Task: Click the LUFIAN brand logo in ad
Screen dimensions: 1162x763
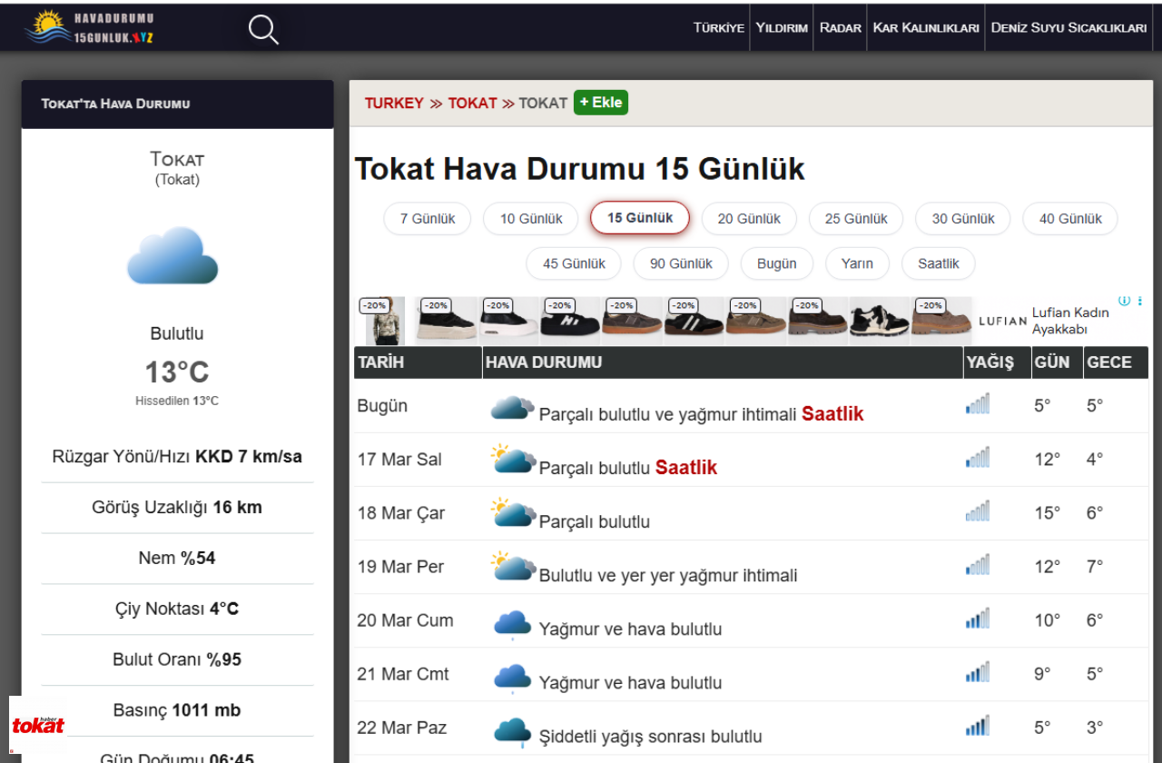Action: [1002, 321]
